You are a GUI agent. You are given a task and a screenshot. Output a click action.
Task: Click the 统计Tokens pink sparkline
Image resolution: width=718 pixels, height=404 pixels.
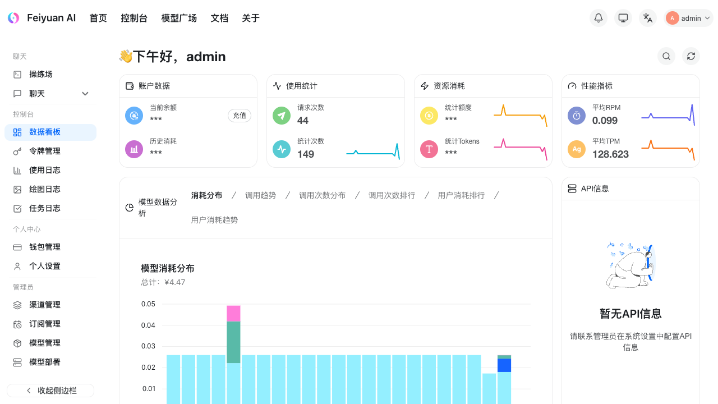click(x=521, y=149)
